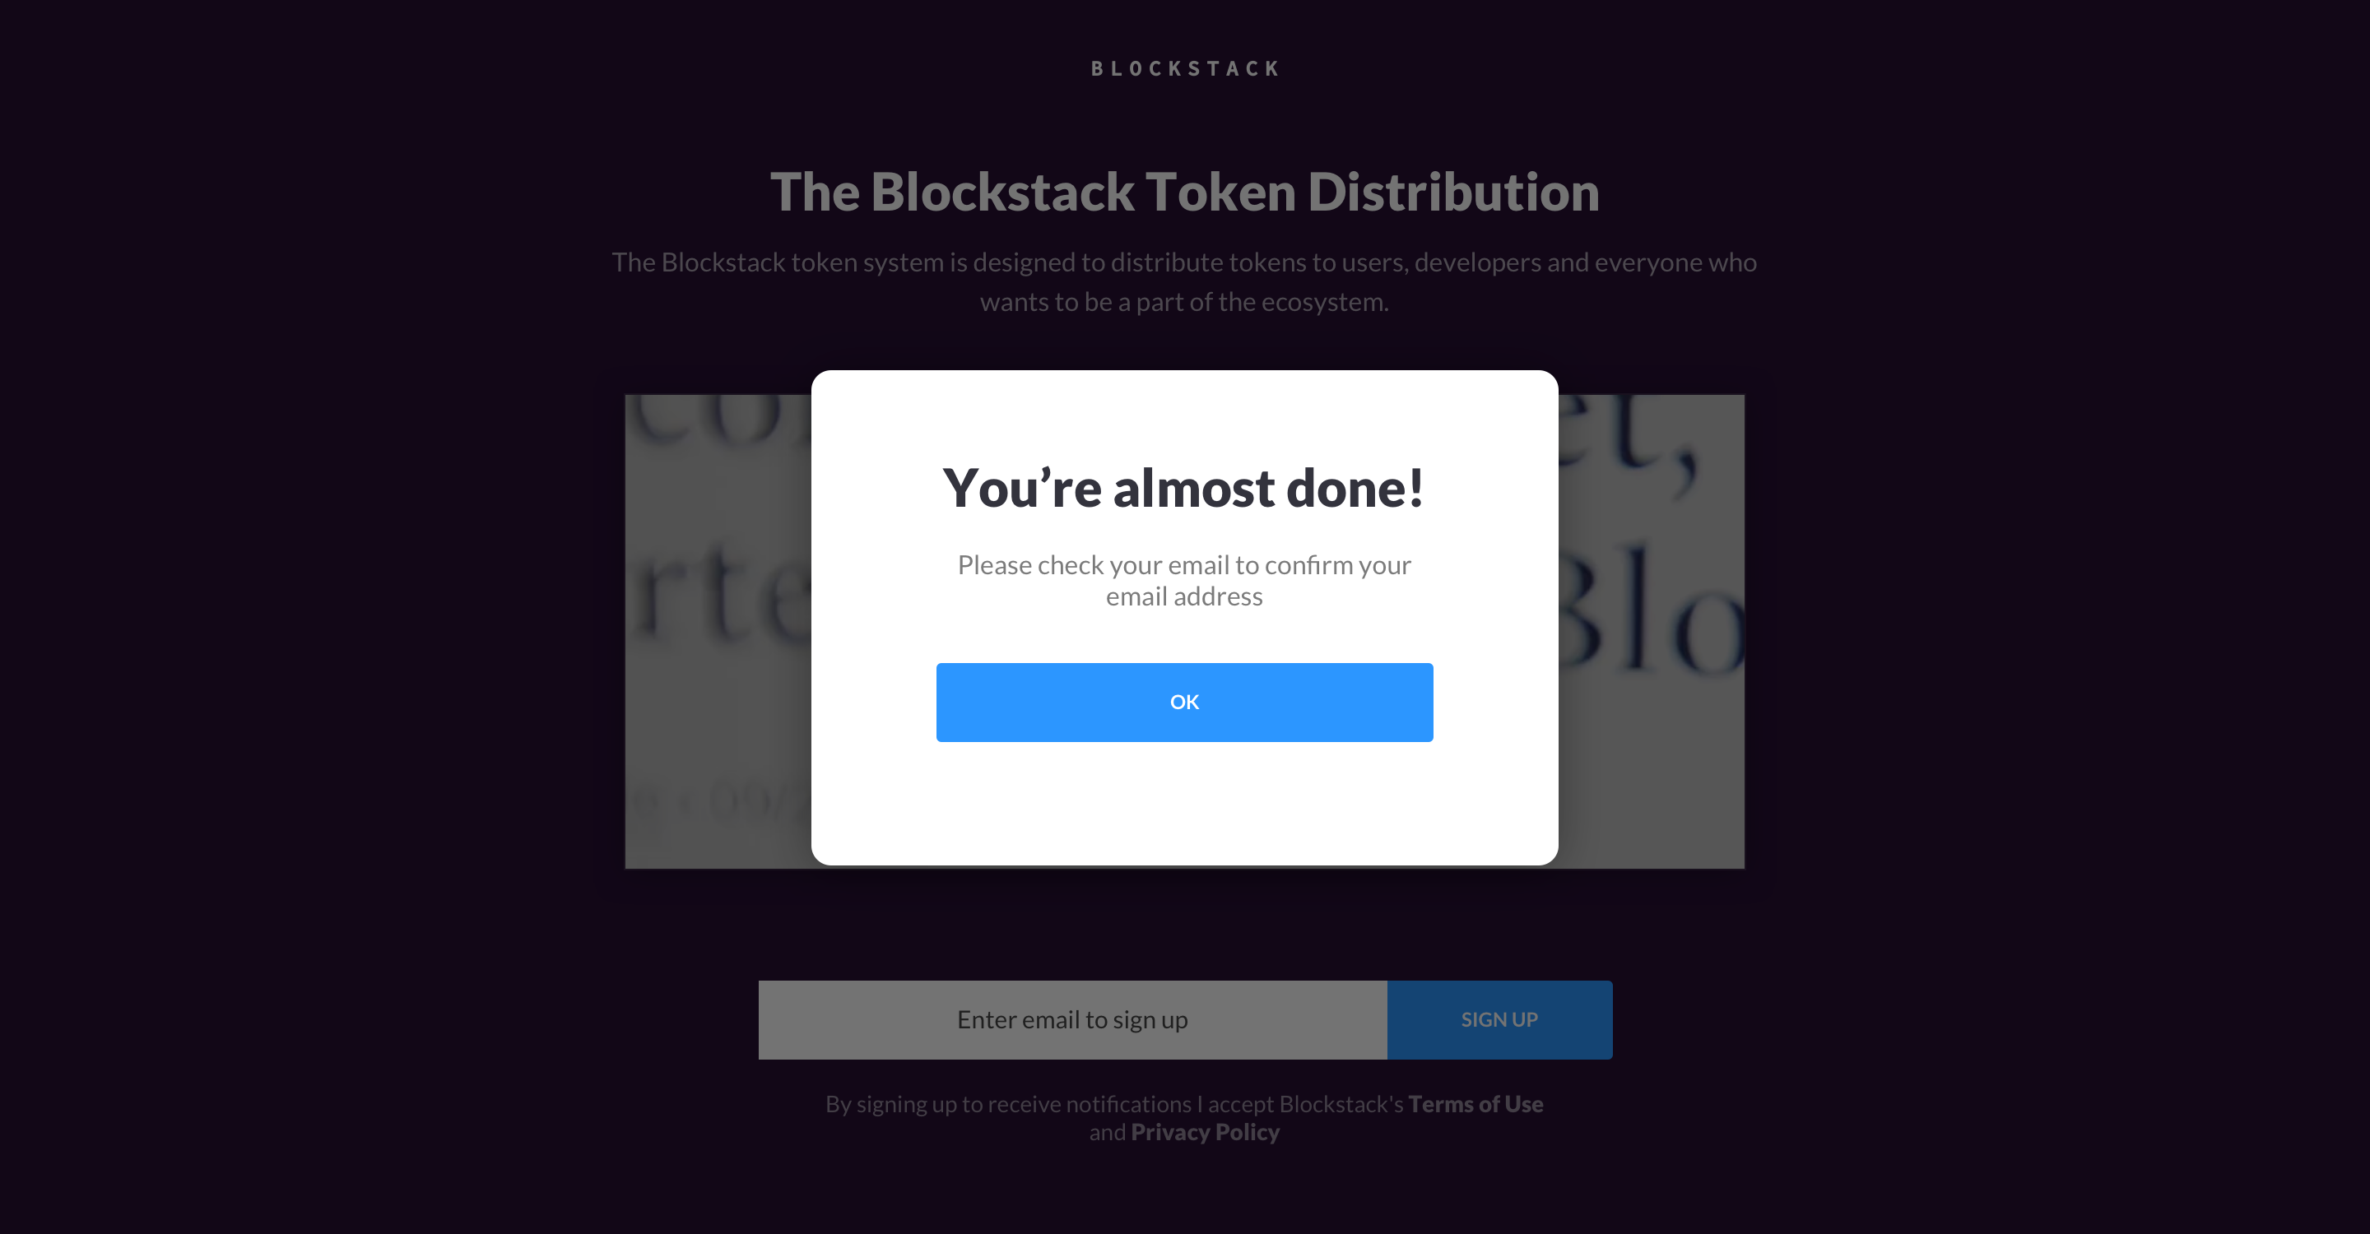2370x1234 pixels.
Task: Click the Enter email to sign up field
Action: pos(1071,1020)
